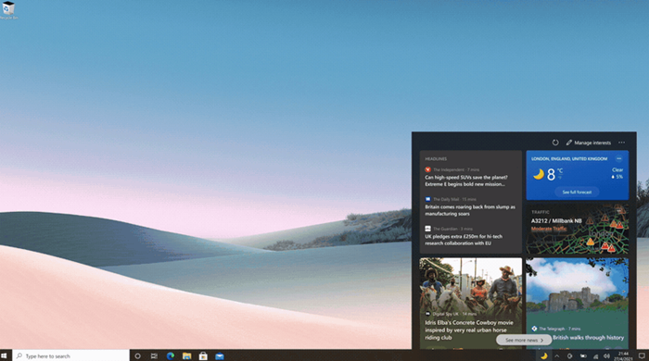Launch Microsoft Edge from the taskbar
The height and width of the screenshot is (361, 649).
click(x=170, y=355)
